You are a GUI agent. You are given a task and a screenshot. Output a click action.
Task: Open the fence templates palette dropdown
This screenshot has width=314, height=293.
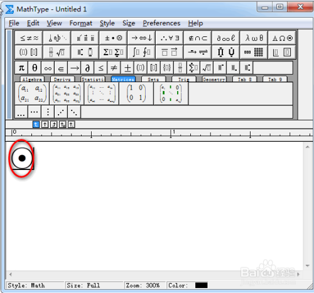coord(29,52)
